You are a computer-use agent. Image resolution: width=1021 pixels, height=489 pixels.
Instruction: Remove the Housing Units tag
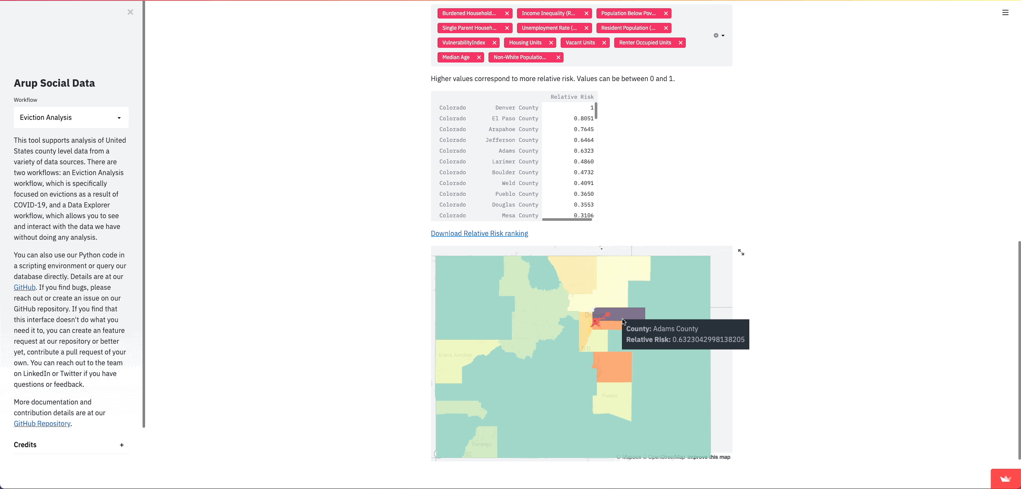551,43
